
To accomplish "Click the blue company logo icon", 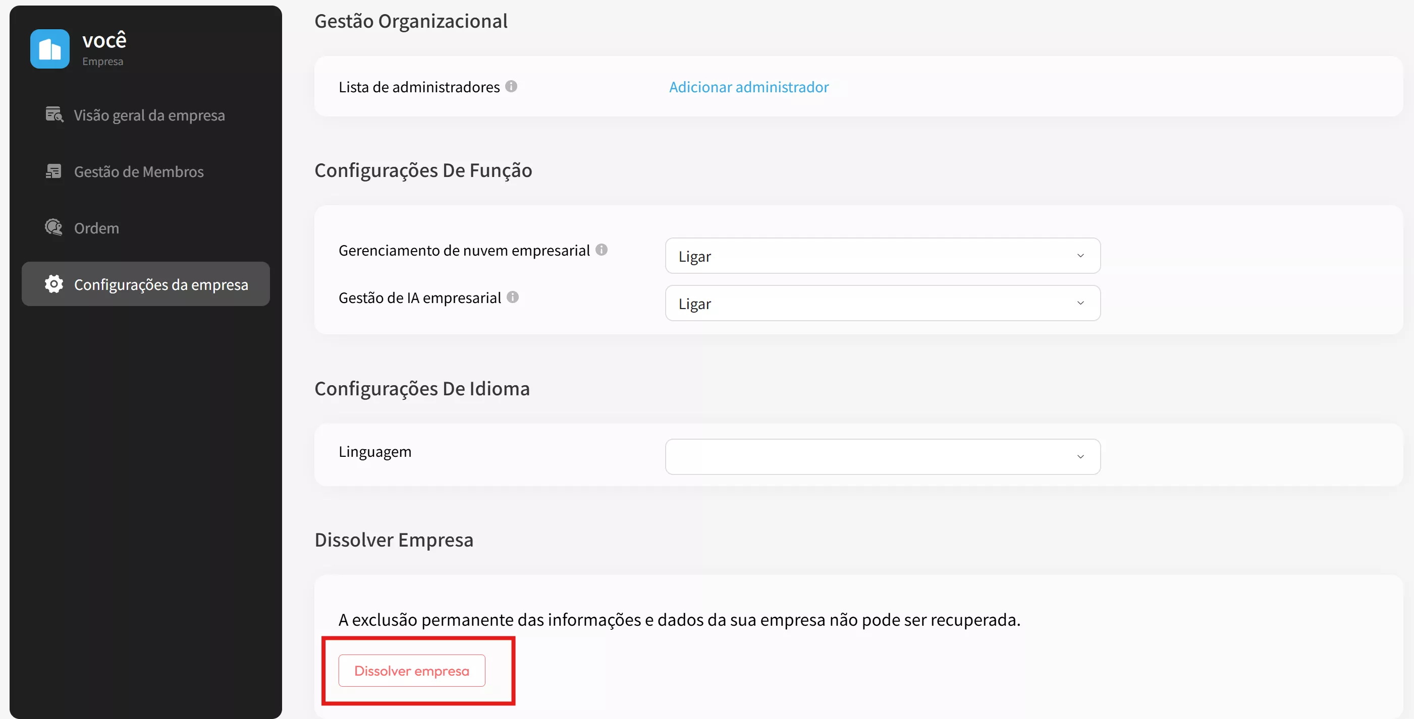I will pos(50,49).
